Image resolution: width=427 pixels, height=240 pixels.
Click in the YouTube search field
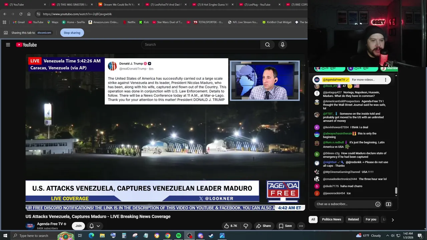pos(200,45)
